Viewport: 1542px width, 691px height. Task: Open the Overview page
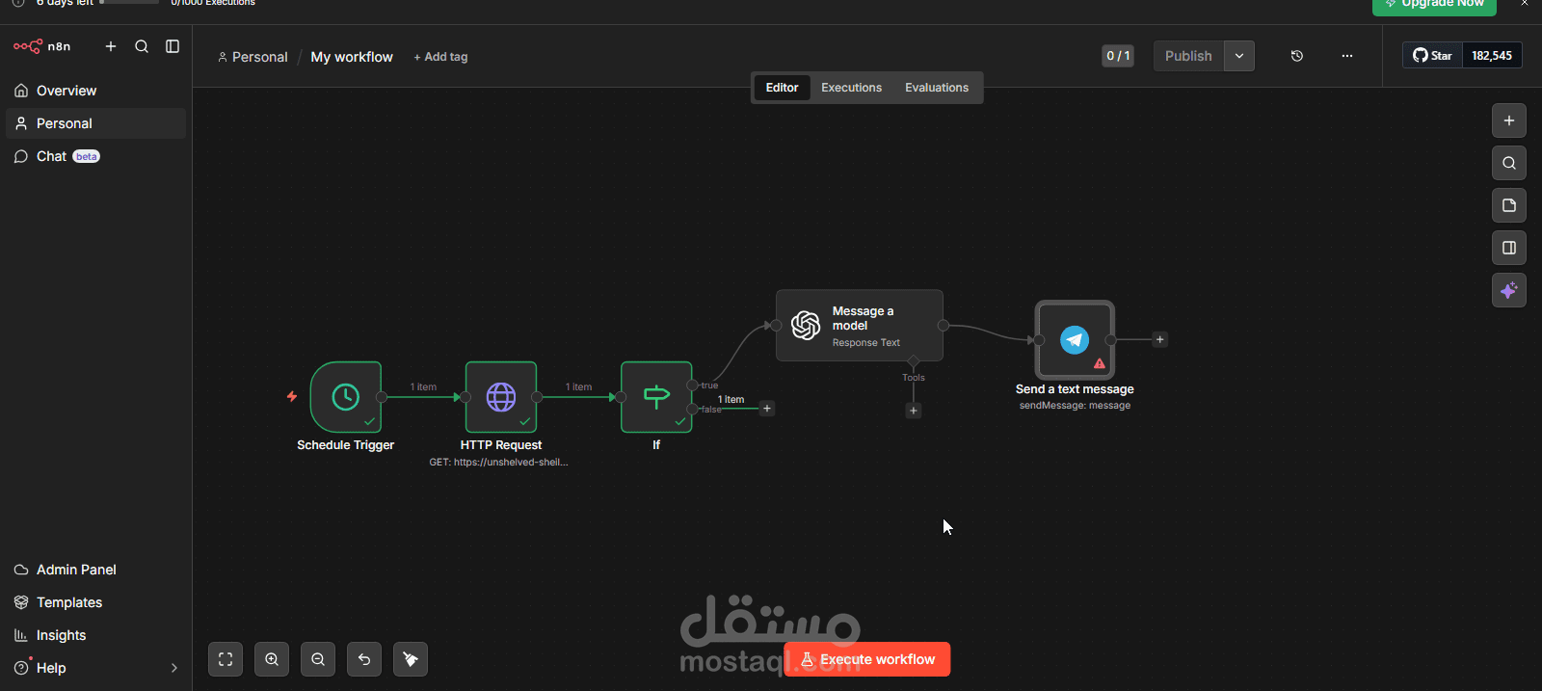tap(95, 91)
